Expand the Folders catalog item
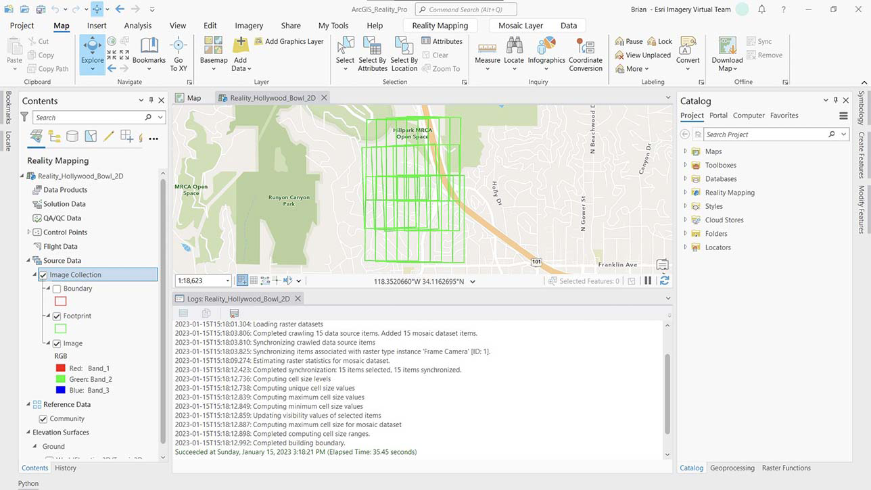This screenshot has height=490, width=871. [x=685, y=234]
